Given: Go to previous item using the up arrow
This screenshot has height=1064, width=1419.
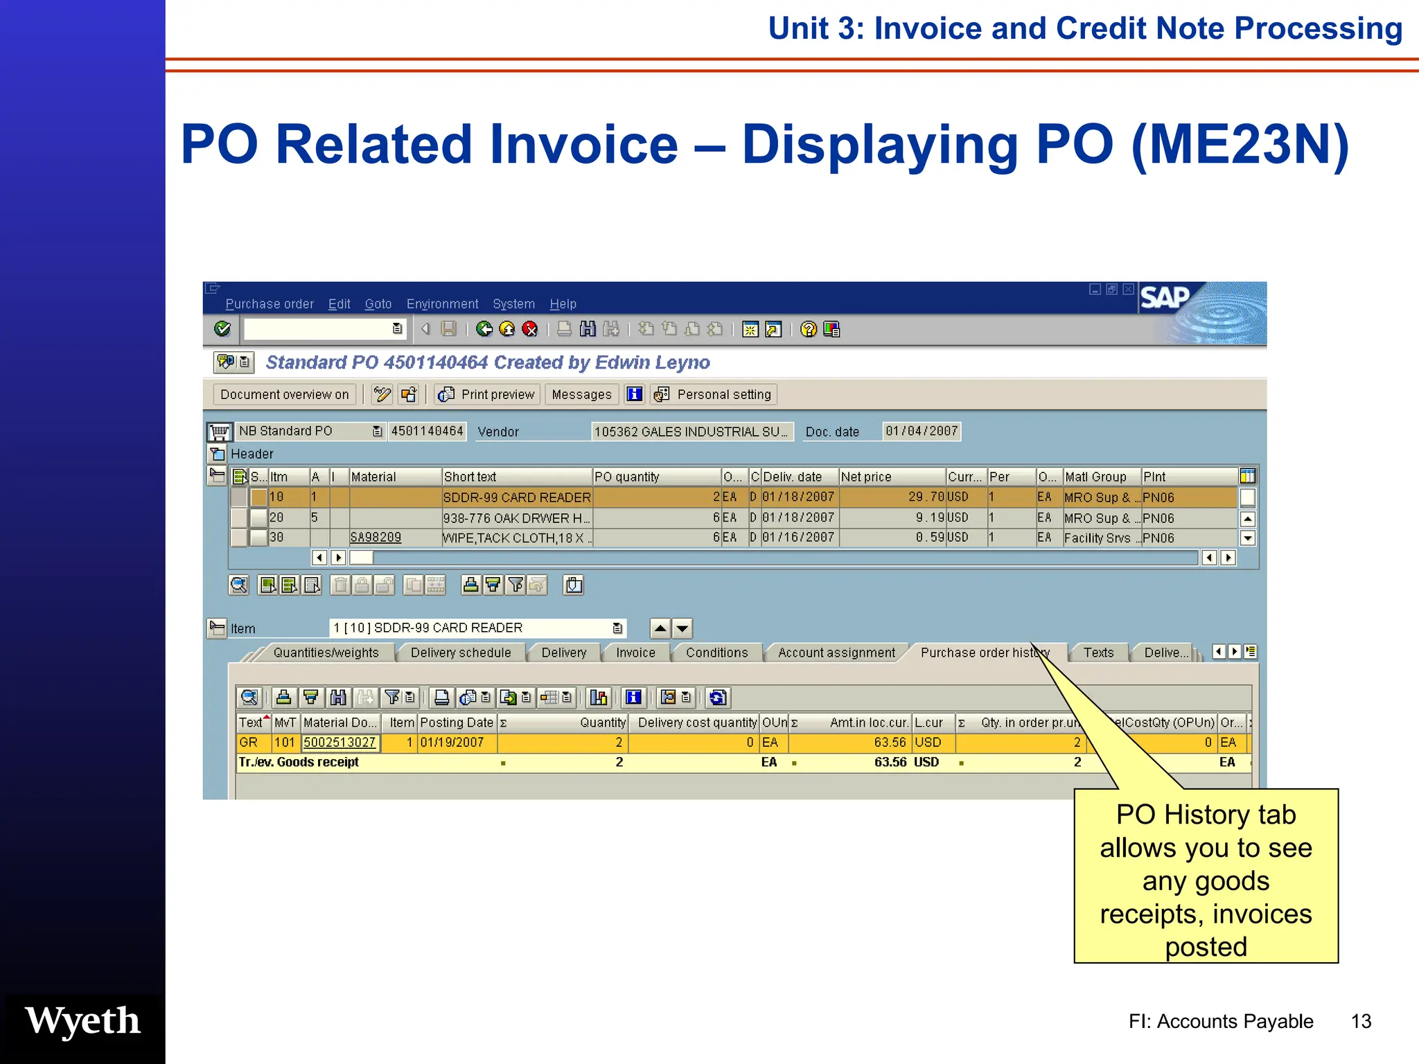Looking at the screenshot, I should click(x=660, y=628).
